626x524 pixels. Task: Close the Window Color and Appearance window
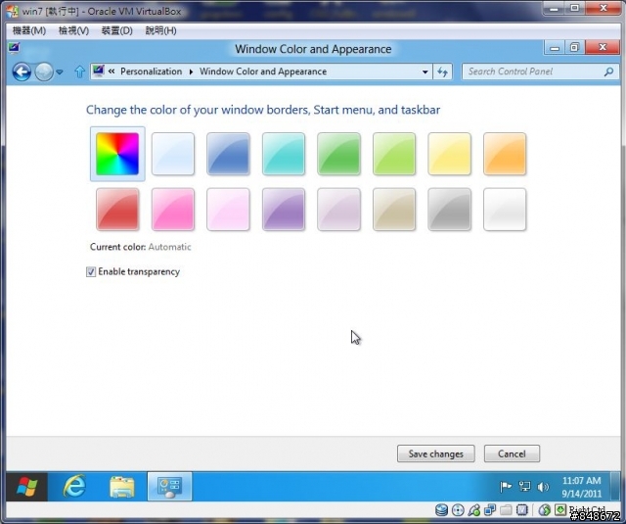[603, 48]
